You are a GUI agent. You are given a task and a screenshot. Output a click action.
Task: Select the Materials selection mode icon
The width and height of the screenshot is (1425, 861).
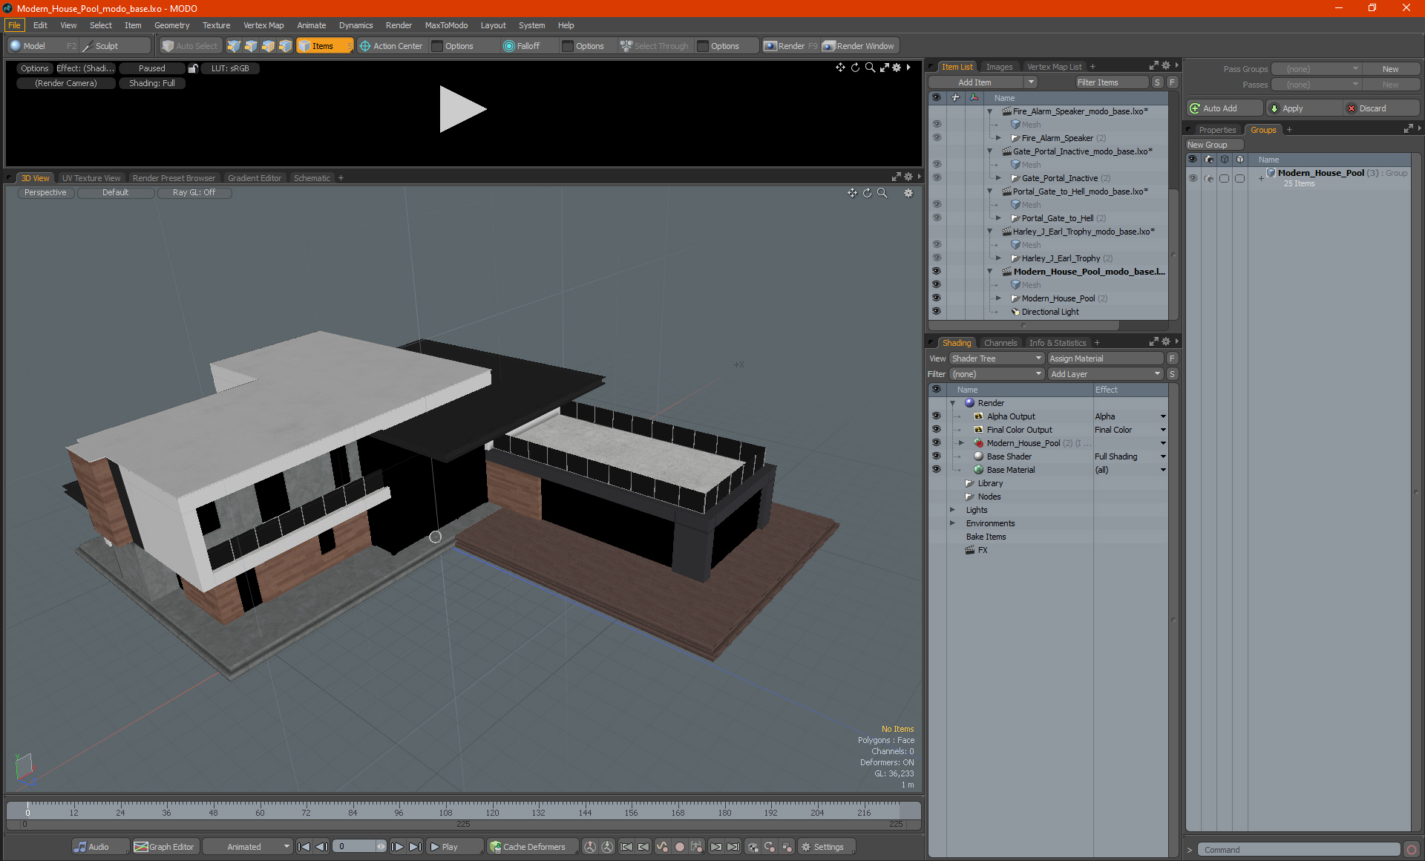coord(285,46)
